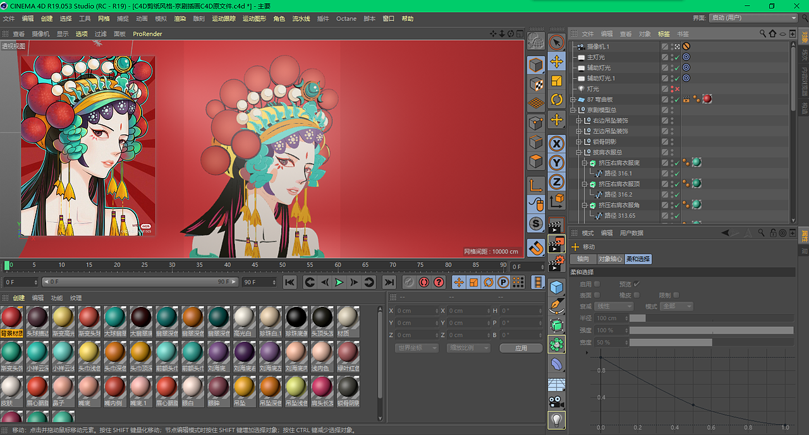This screenshot has width=809, height=435.
Task: Go to the start of the animation
Action: point(289,282)
